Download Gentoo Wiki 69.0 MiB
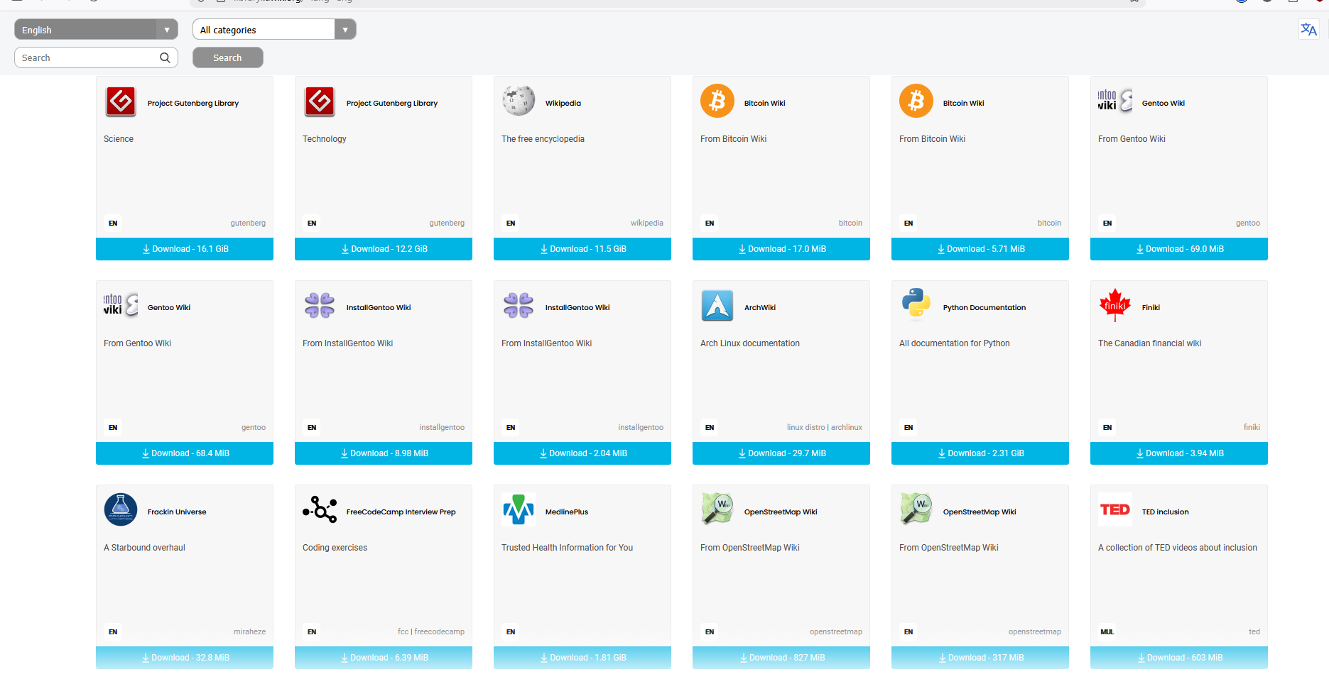This screenshot has height=679, width=1329. 1179,249
